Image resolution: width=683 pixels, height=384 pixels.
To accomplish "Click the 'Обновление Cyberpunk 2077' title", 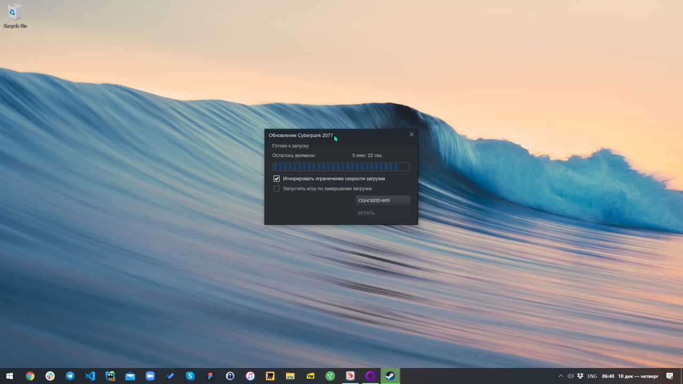I will pos(300,135).
